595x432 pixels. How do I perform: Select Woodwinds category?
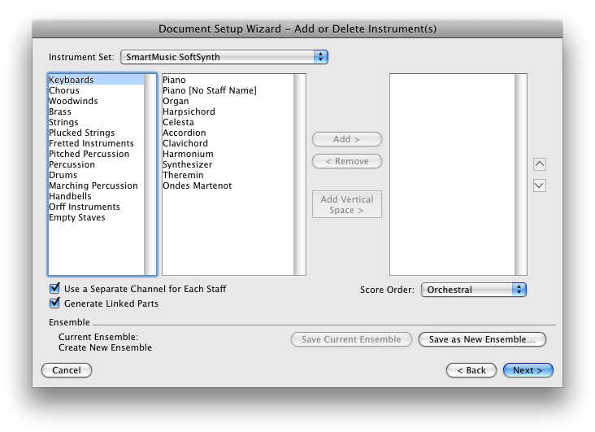tap(97, 101)
